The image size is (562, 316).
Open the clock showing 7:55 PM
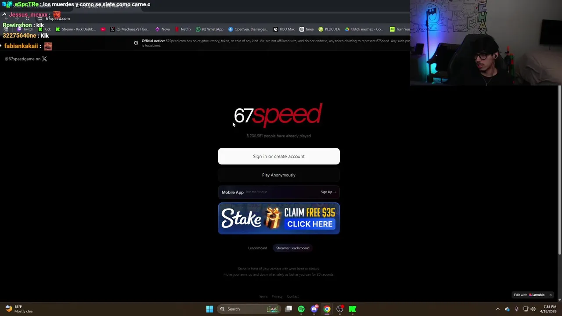[548, 309]
